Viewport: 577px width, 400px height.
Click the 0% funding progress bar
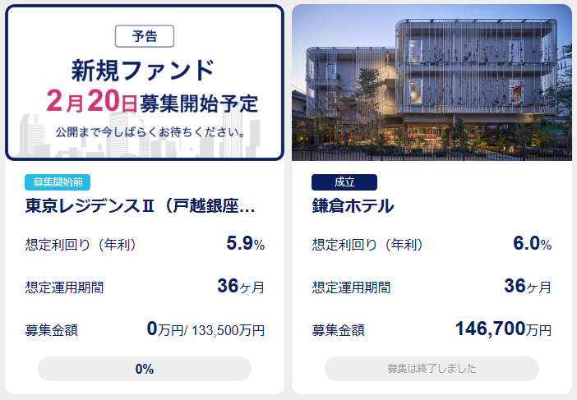pyautogui.click(x=145, y=369)
